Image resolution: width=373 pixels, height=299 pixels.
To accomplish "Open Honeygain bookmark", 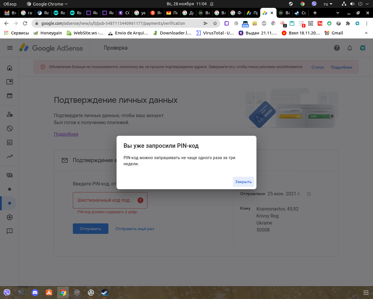I will click(x=48, y=33).
